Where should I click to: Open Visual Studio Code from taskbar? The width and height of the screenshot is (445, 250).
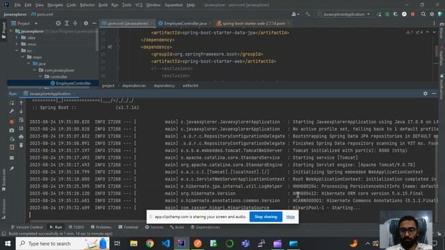[x=165, y=244]
